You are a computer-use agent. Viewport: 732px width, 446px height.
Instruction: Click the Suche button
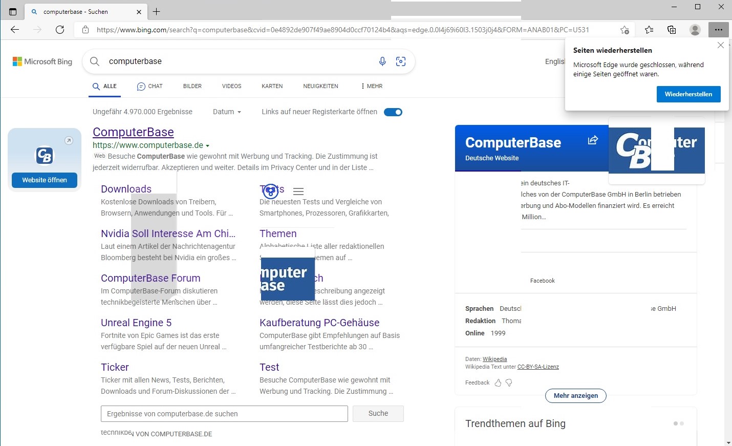(378, 414)
